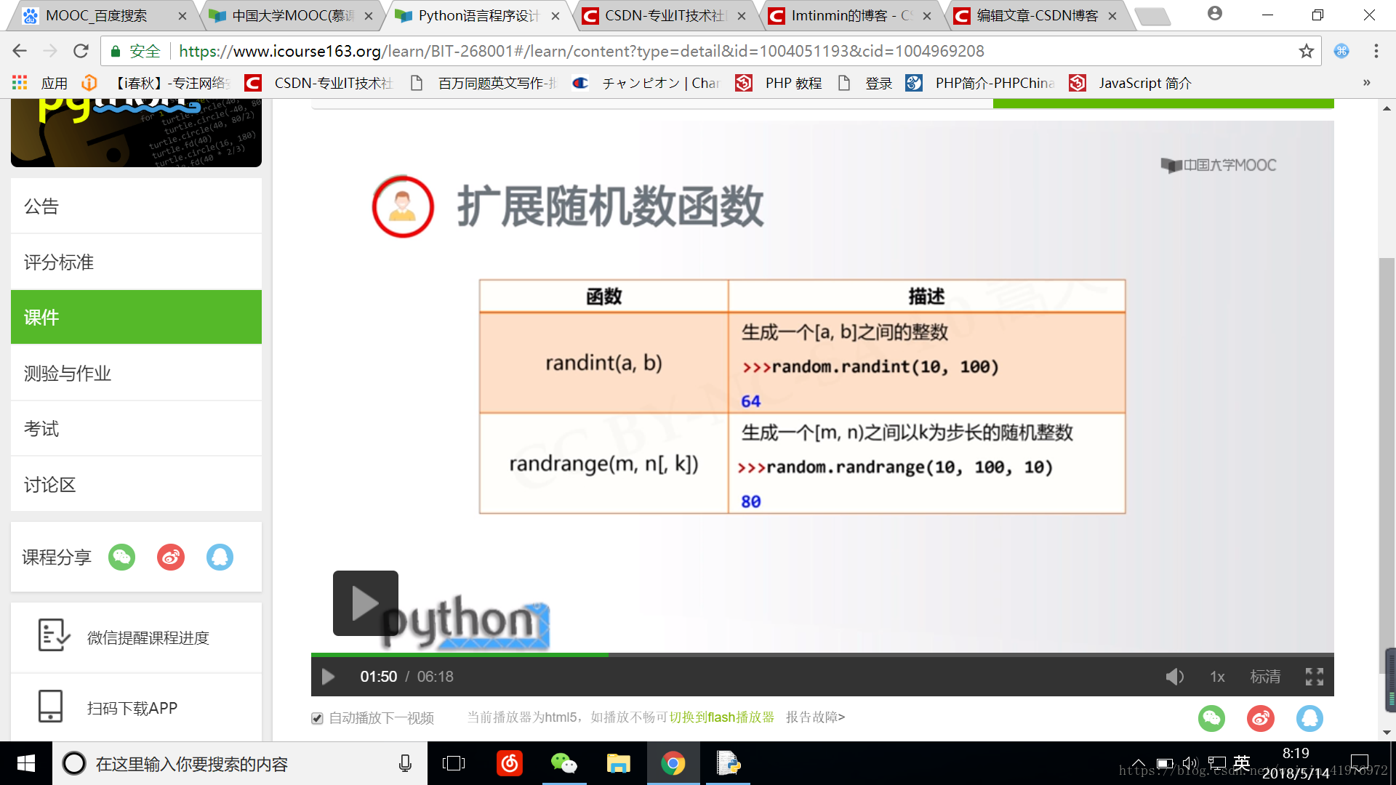The image size is (1396, 785).
Task: Bookmark this page with the star icon
Action: (x=1306, y=51)
